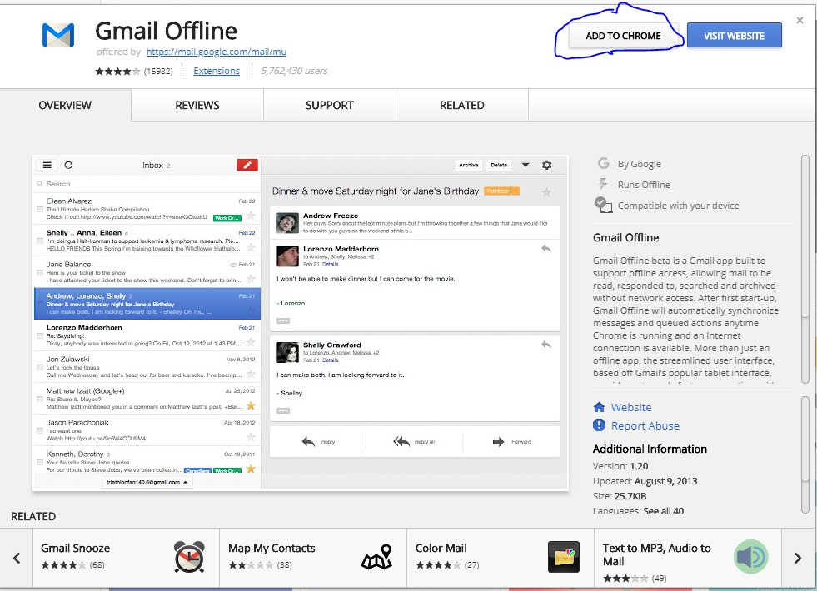Click the settings gear icon in the preview
Viewport: 817px width, 591px height.
pyautogui.click(x=546, y=165)
